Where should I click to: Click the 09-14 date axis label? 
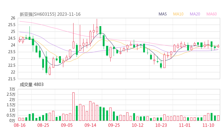tap(90, 125)
